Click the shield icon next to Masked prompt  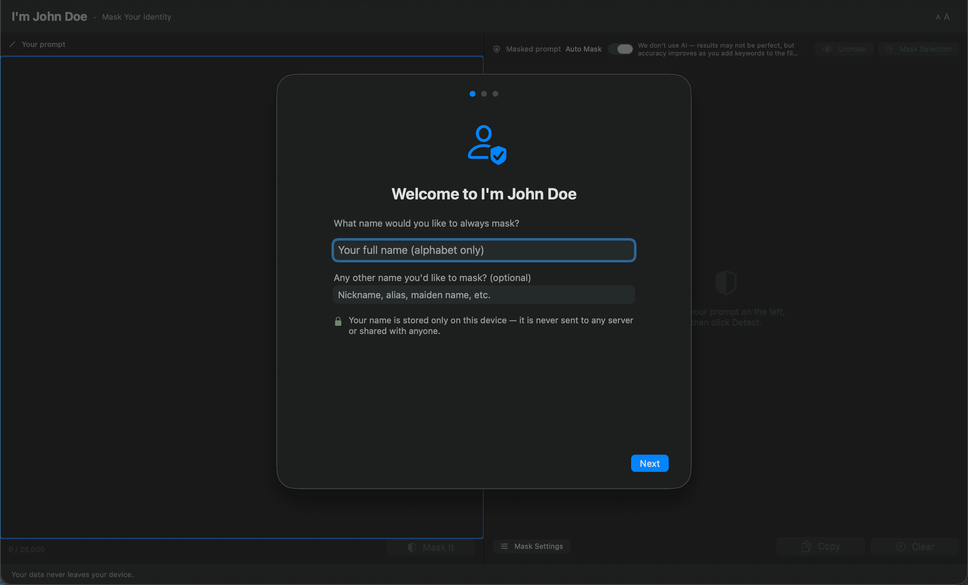(x=496, y=49)
